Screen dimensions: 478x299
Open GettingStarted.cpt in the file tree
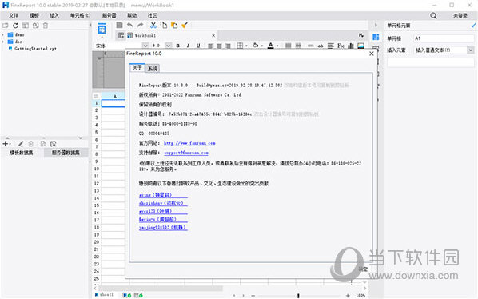pos(35,49)
